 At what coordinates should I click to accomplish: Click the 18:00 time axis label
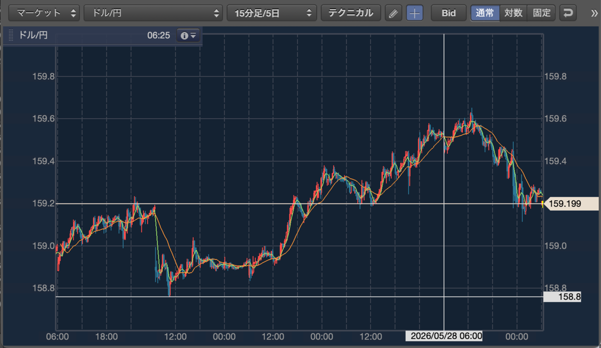pyautogui.click(x=106, y=336)
